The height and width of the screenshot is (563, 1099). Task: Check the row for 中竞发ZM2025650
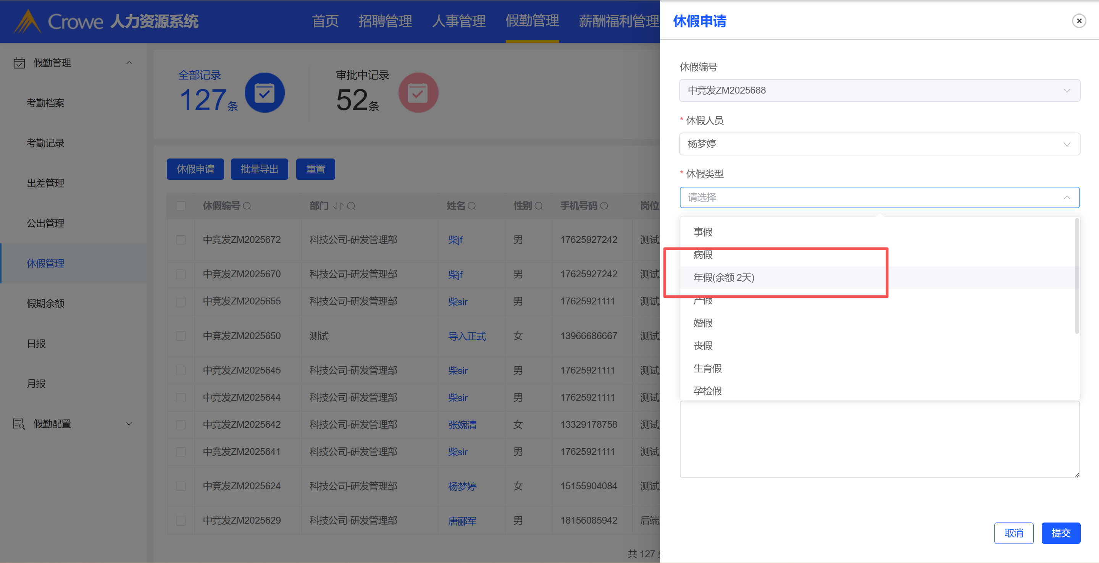tap(181, 337)
